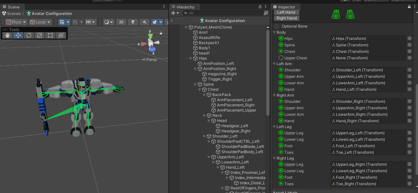Image resolution: width=418 pixels, height=193 pixels.
Task: Click the view lock icon near gizmo
Action: click(x=161, y=33)
